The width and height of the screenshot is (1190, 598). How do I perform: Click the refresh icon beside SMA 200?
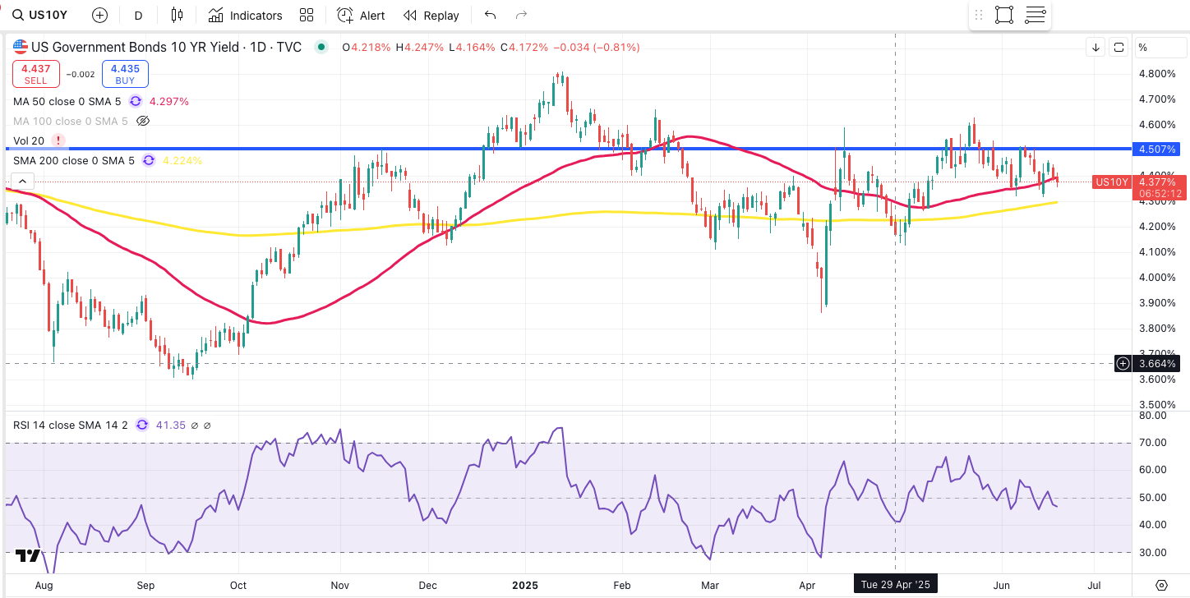click(x=149, y=160)
